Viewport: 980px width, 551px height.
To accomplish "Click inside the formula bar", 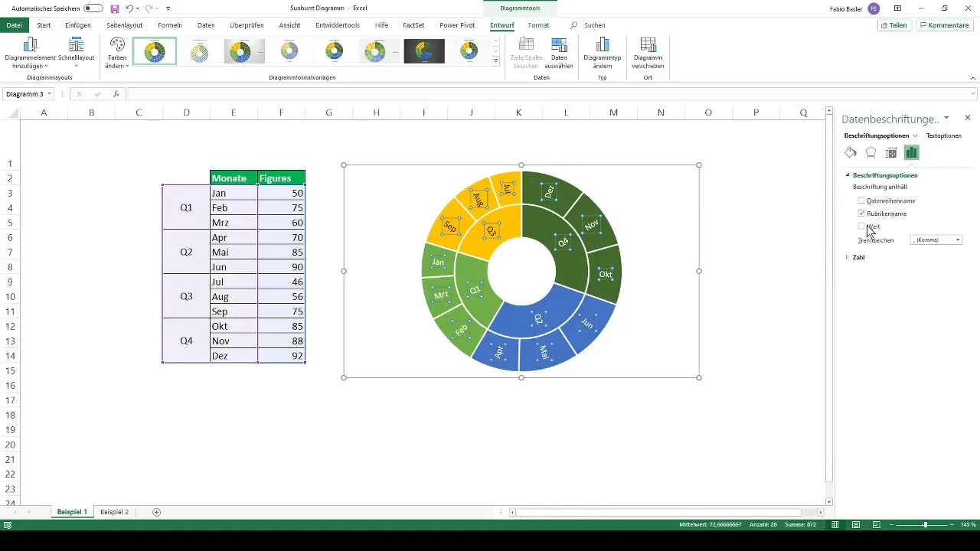I will pyautogui.click(x=547, y=94).
